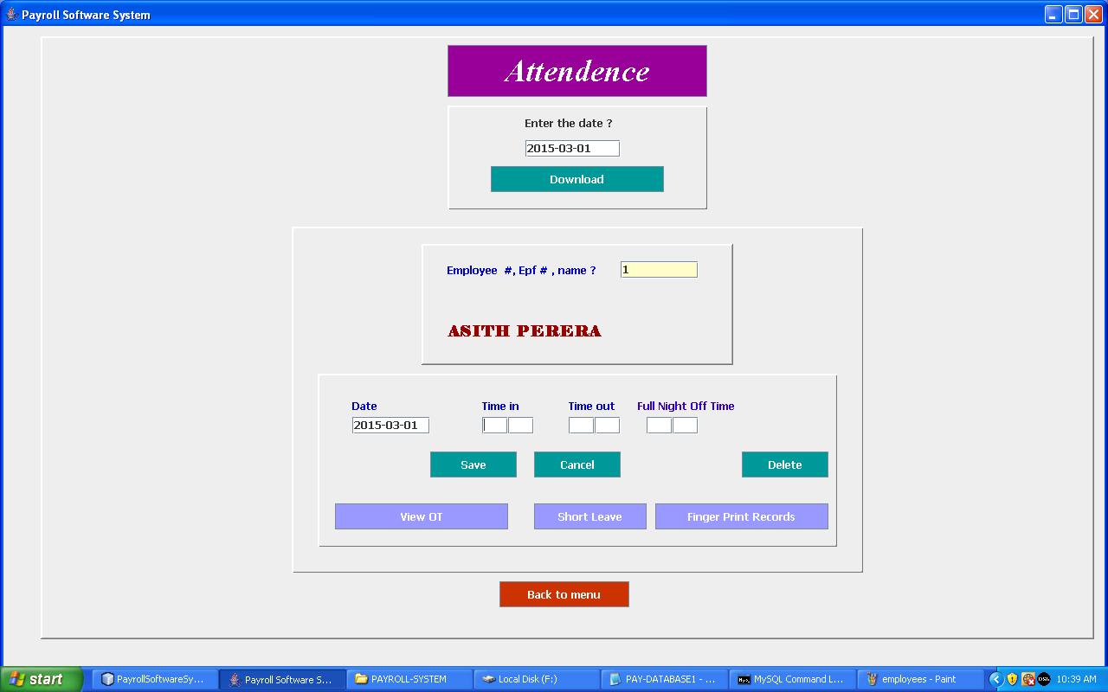Screen dimensions: 1108x692
Task: Click the Security Center shield in the system tray
Action: pyautogui.click(x=1011, y=679)
